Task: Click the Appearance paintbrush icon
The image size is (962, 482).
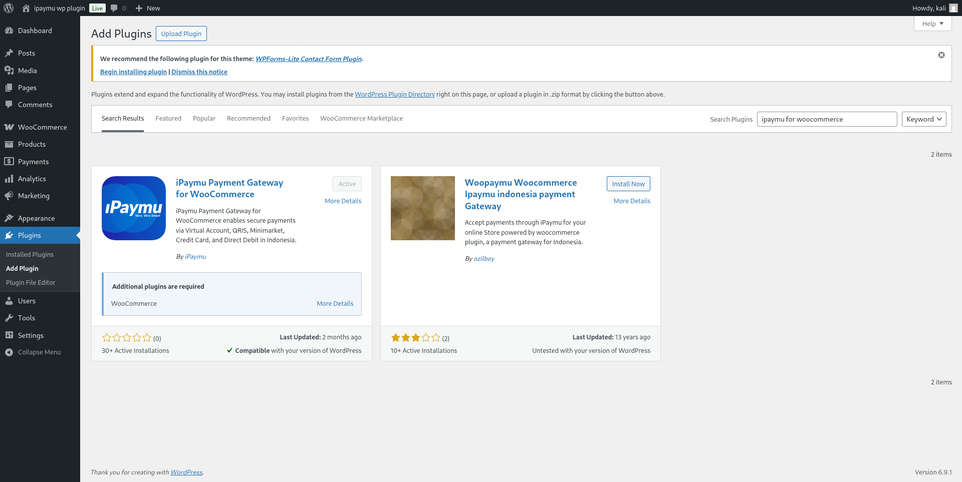Action: tap(9, 218)
